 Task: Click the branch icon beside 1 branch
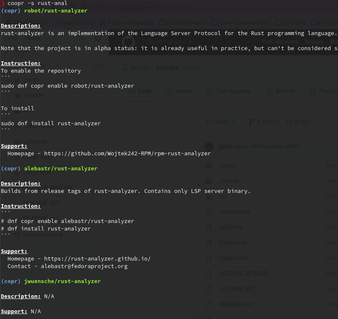click(252, 122)
